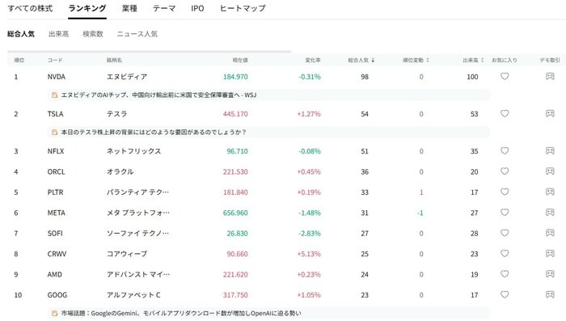Viewport: 566px width, 321px height.
Task: Click ネットフリックス stock name
Action: click(133, 151)
